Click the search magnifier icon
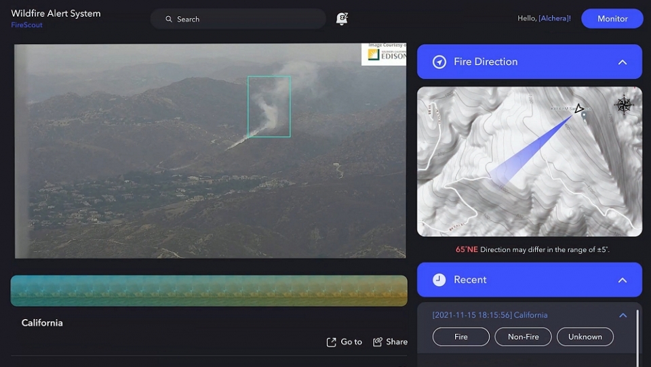The width and height of the screenshot is (651, 367). [169, 19]
